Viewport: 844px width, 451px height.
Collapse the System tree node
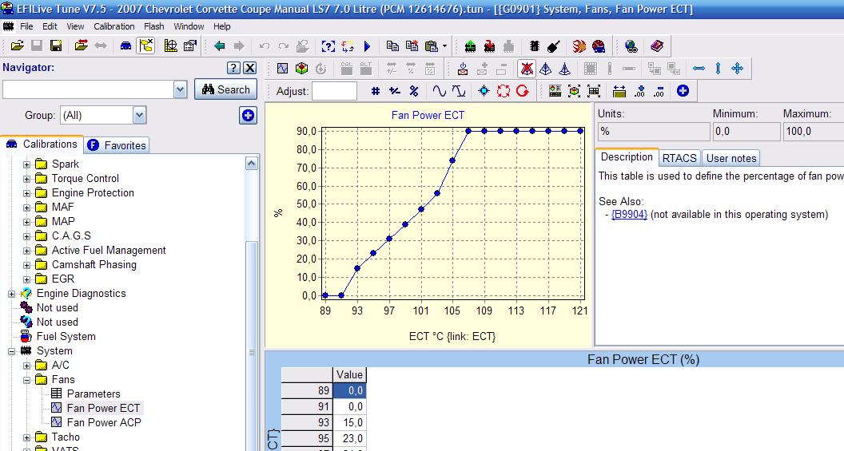11,351
